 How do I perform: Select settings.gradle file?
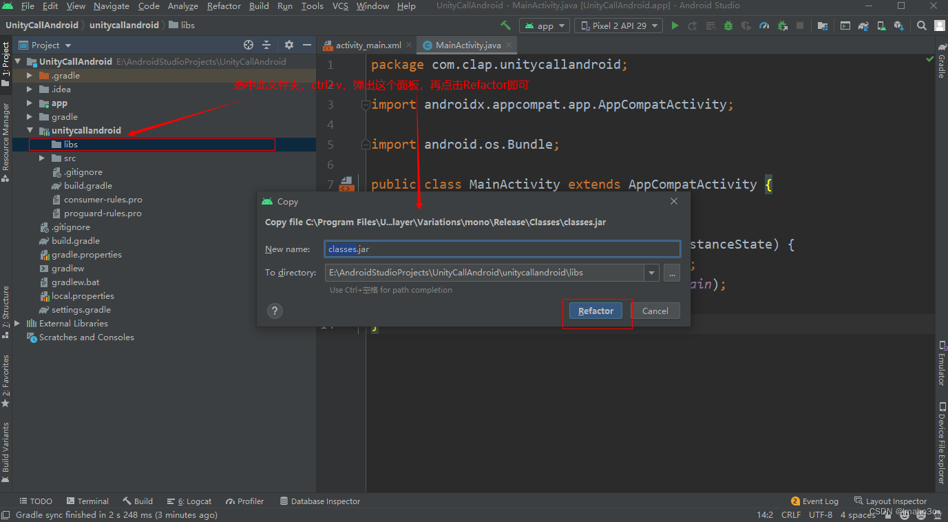click(75, 310)
